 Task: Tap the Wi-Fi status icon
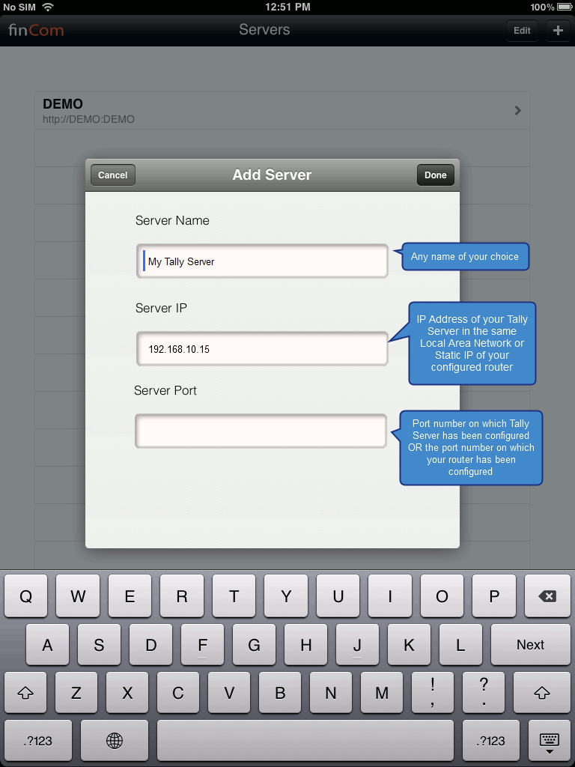(47, 7)
